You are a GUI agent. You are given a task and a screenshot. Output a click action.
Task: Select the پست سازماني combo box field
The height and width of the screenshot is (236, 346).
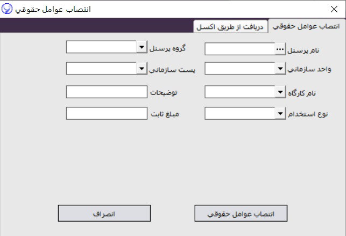pyautogui.click(x=101, y=69)
